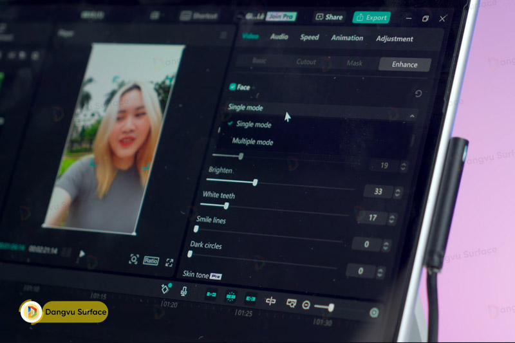515x343 pixels.
Task: Choose the Multiple mode option
Action: pyautogui.click(x=252, y=142)
